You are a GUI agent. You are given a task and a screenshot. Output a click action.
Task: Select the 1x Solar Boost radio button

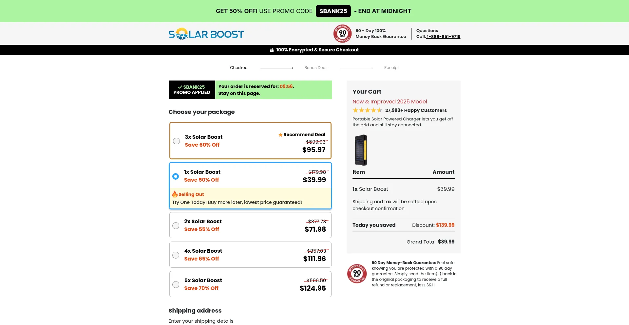click(x=176, y=176)
